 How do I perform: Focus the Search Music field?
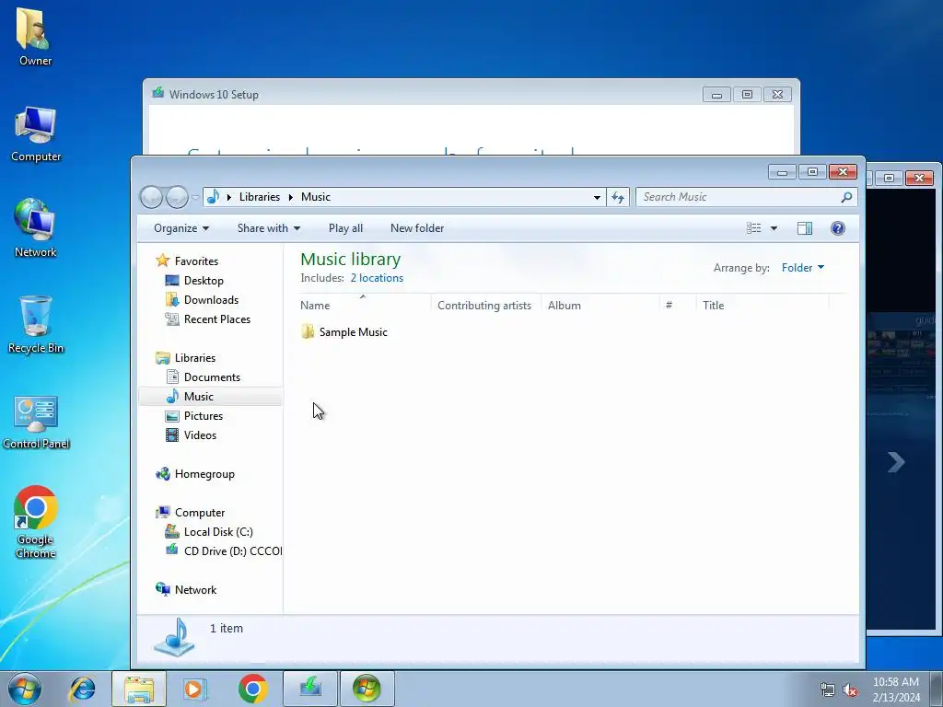739,197
